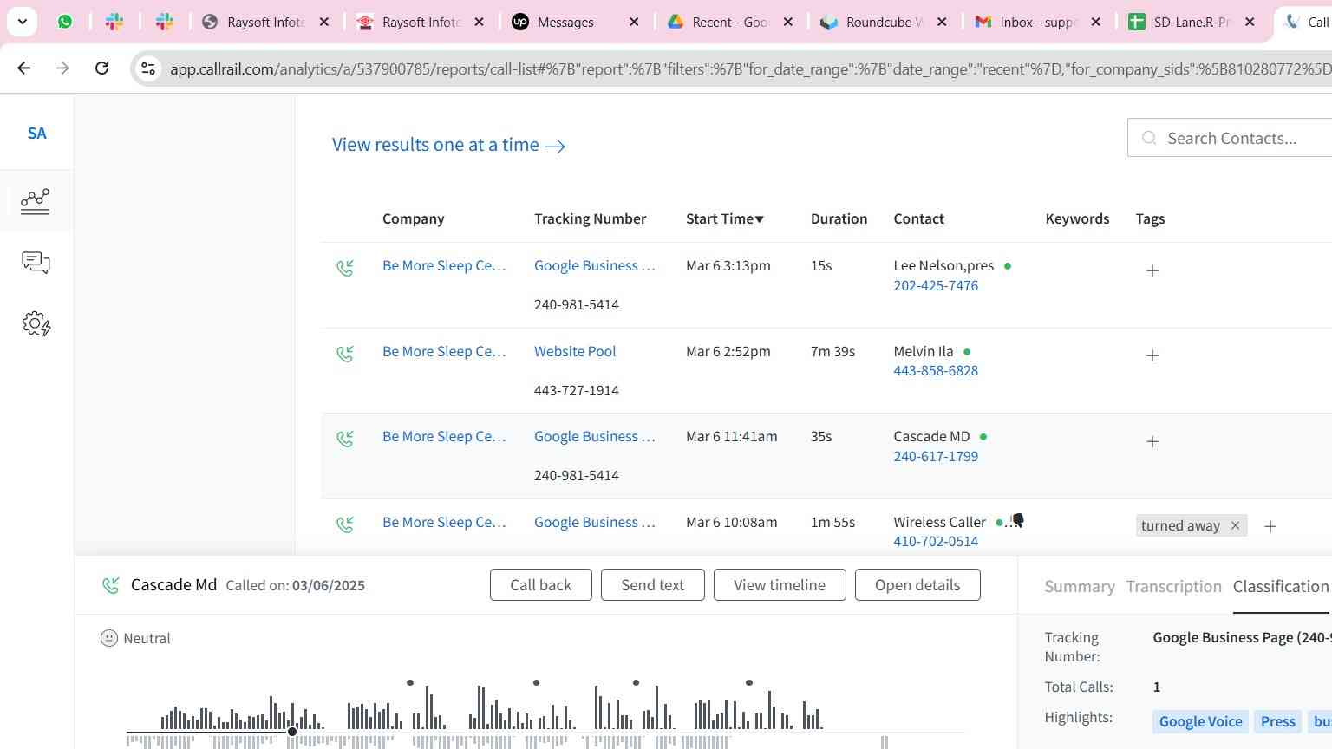Screen dimensions: 1332x749
Task: Click the View timeline button
Action: (780, 585)
